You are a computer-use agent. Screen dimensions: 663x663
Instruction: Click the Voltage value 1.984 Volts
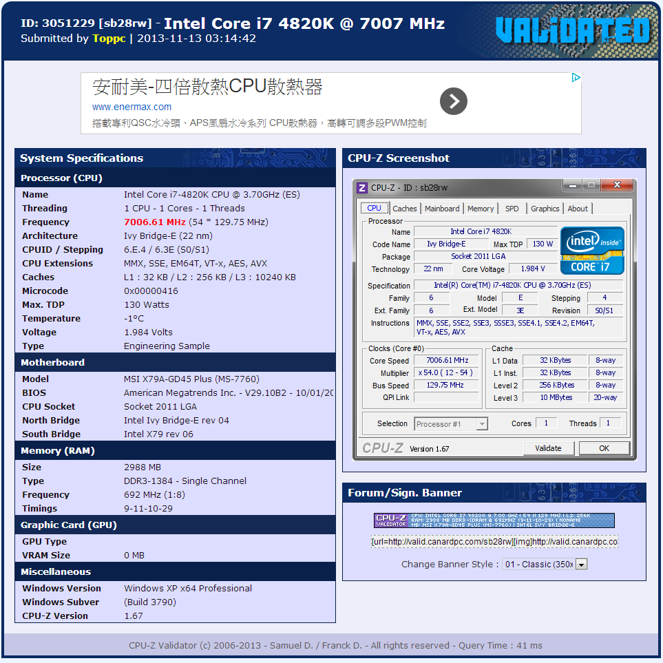click(x=149, y=333)
